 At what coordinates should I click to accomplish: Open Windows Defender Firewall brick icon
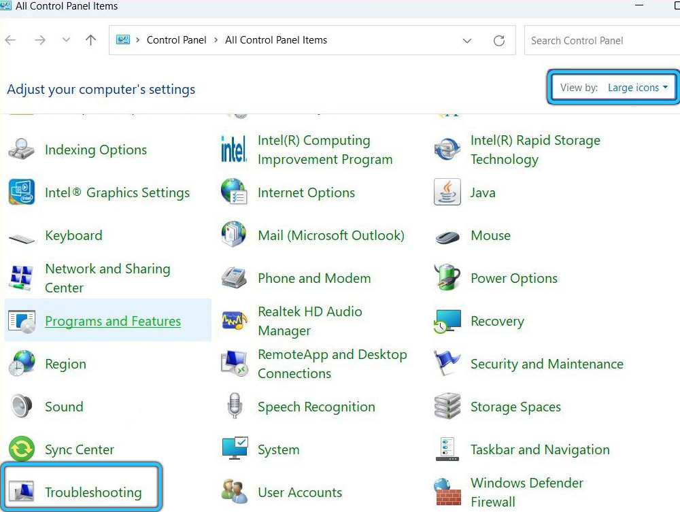tap(447, 492)
